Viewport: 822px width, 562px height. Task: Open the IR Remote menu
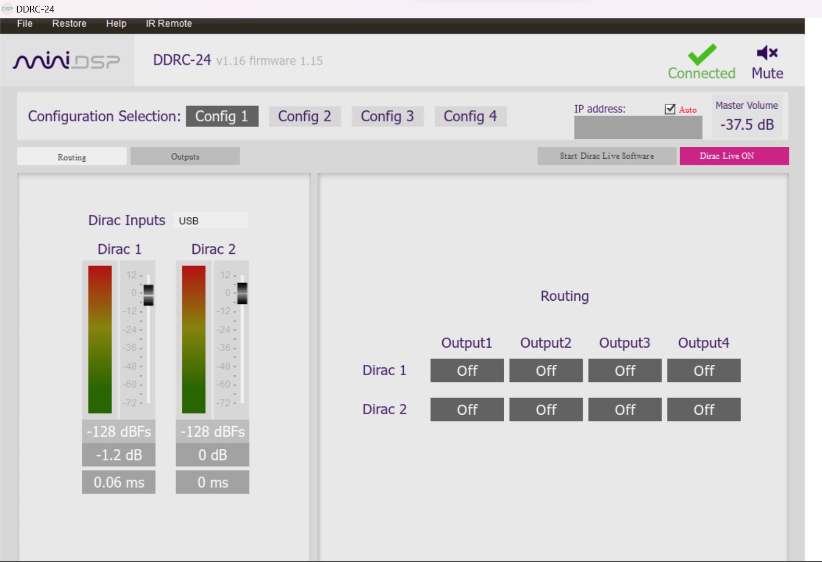tap(168, 24)
